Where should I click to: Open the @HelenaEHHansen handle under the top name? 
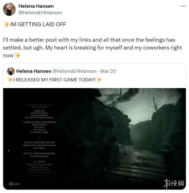tap(40, 13)
